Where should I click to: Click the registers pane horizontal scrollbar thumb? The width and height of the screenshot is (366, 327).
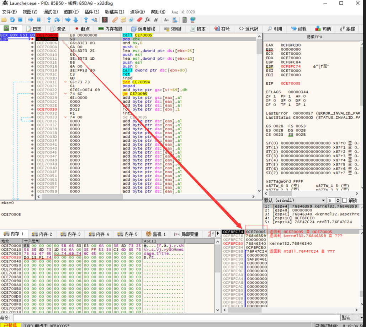280,194
